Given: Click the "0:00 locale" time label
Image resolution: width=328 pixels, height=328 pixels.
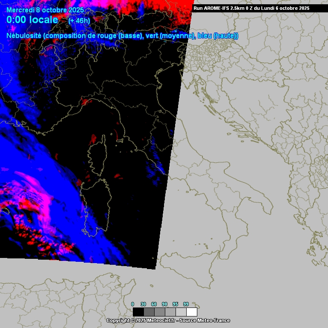Looking at the screenshot, I should tap(32, 20).
